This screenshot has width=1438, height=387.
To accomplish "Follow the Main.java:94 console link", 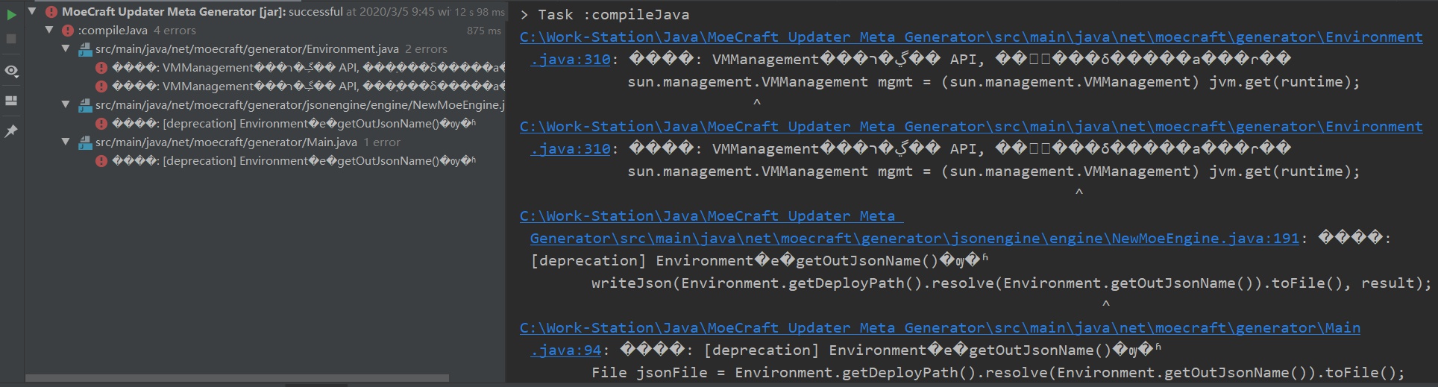I will click(x=940, y=328).
